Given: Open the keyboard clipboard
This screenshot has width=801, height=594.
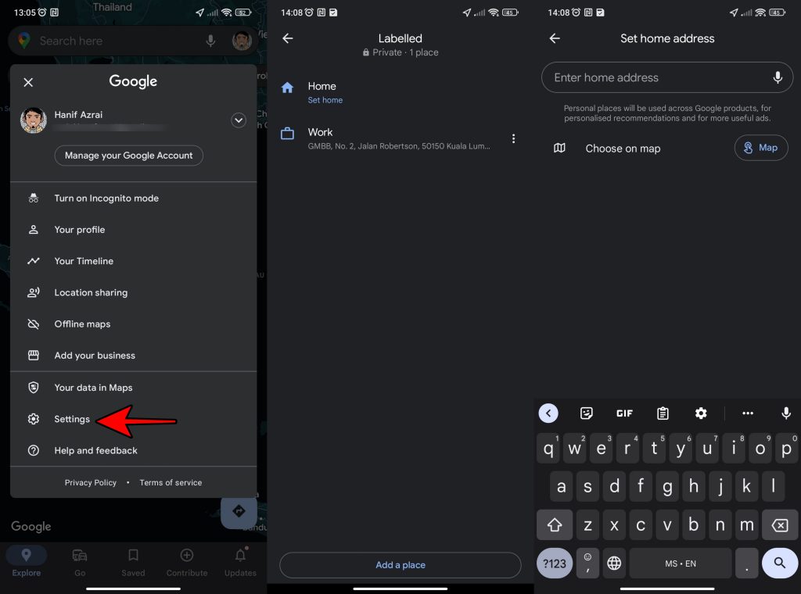Looking at the screenshot, I should pos(663,413).
